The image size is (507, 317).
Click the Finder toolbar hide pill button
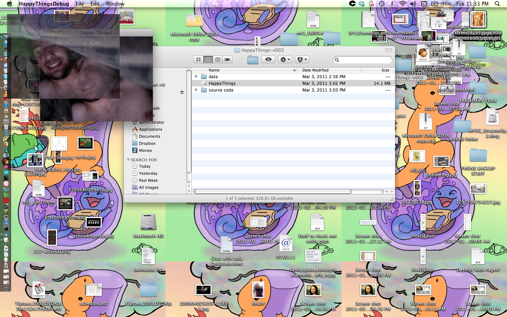tap(388, 50)
